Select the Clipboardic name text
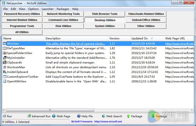196x126 pixels. (x=15, y=62)
